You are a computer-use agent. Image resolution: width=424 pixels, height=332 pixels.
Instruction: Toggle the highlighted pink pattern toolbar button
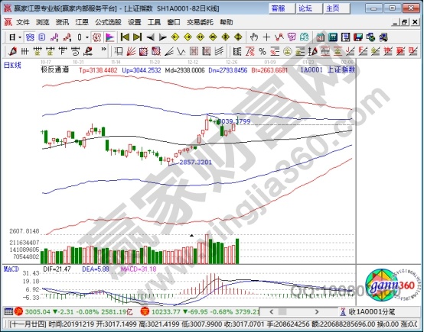click(96, 37)
